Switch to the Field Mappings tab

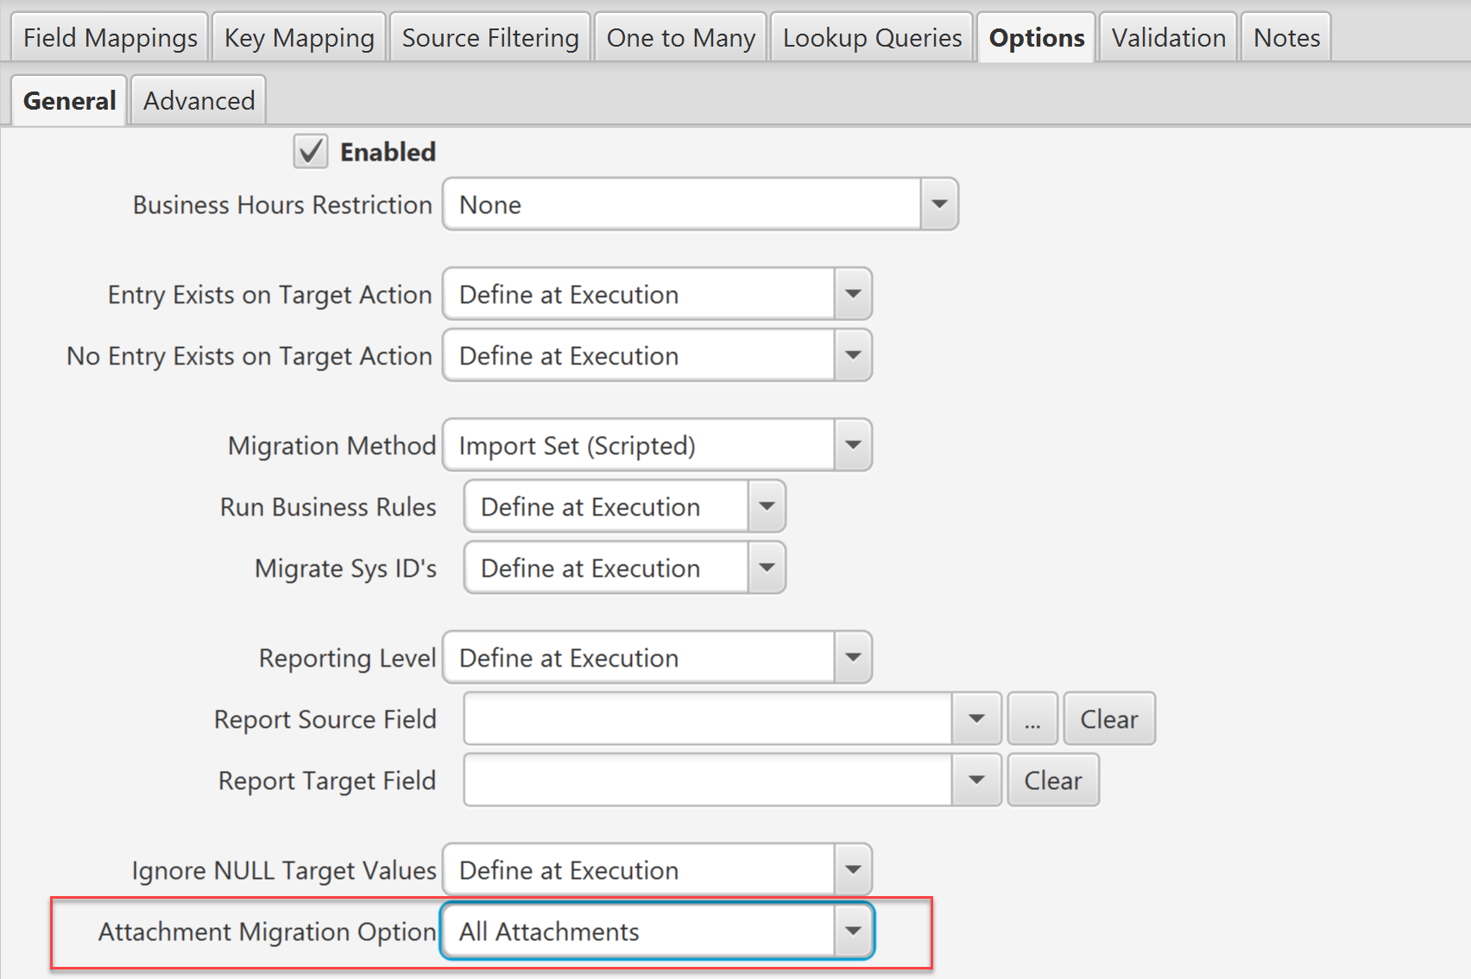click(x=109, y=36)
